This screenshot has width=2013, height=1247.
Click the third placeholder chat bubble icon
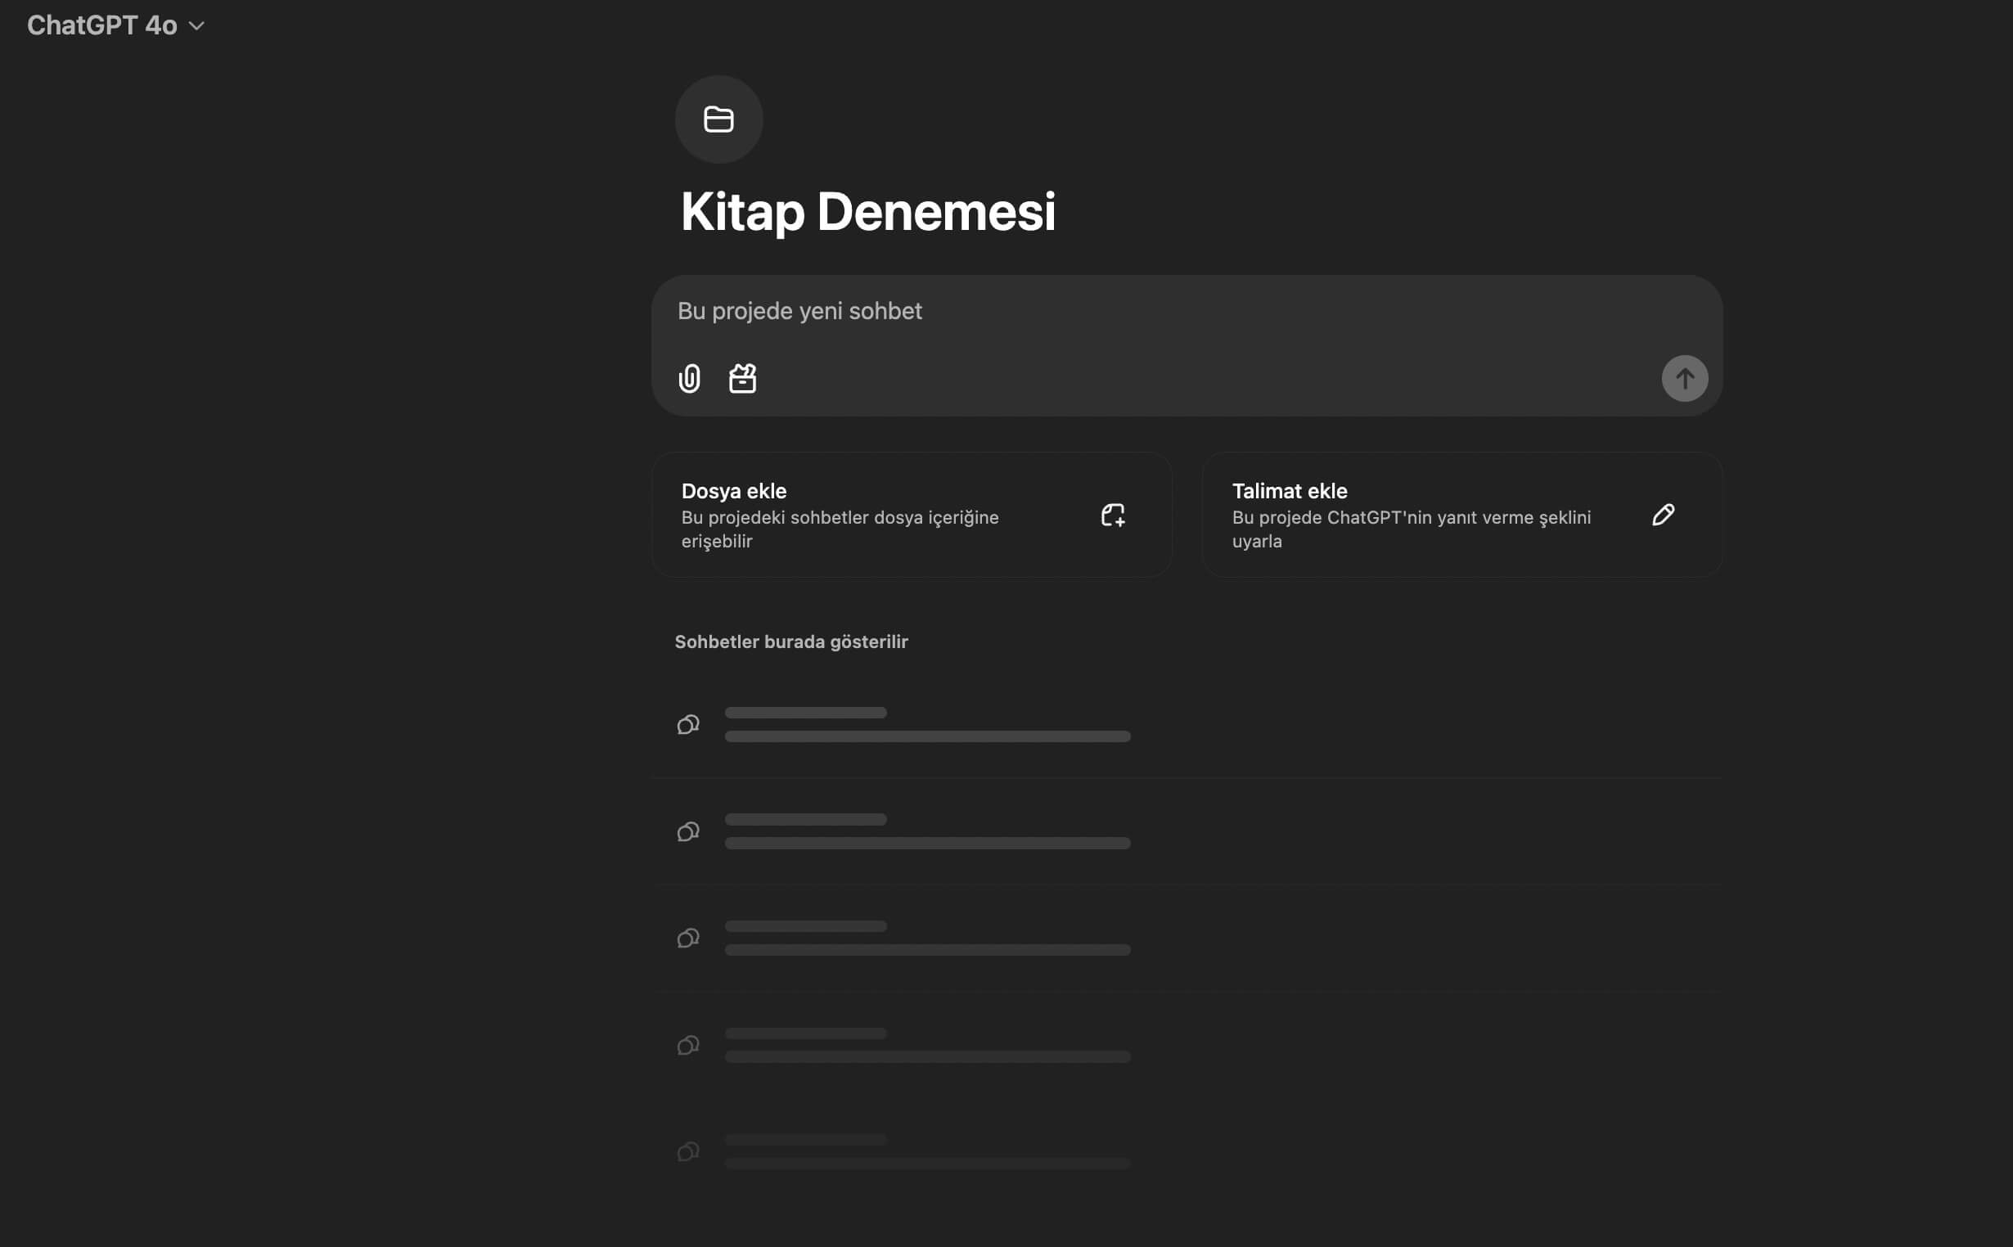pyautogui.click(x=687, y=939)
